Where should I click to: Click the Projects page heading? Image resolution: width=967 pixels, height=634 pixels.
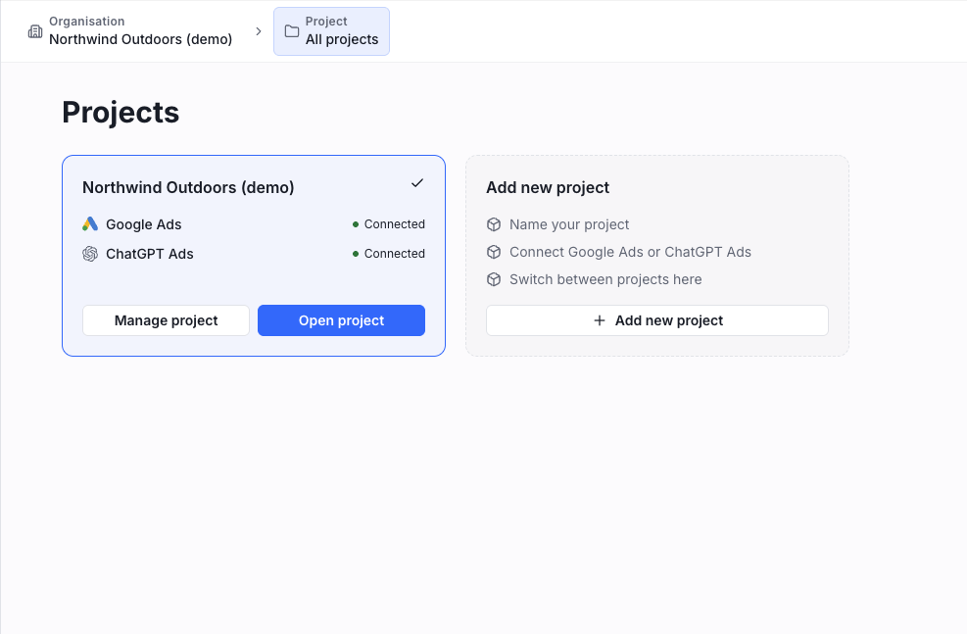pos(121,113)
